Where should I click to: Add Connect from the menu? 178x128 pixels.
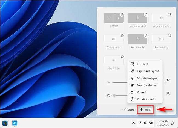click(x=145, y=64)
